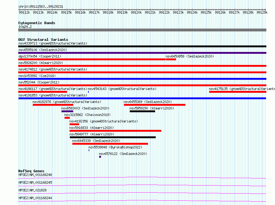Click the nsv6455369 Sedlazeck2020 label
Viewport: 275px width, 205px height.
pyautogui.click(x=148, y=102)
